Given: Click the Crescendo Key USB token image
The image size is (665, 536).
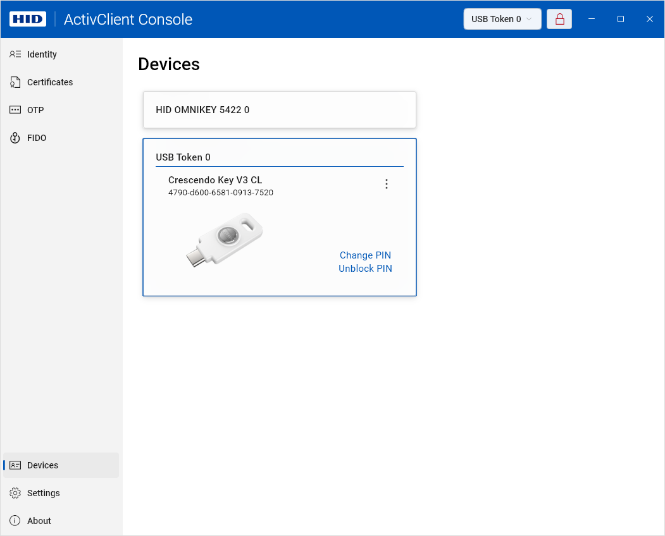Looking at the screenshot, I should [x=225, y=240].
